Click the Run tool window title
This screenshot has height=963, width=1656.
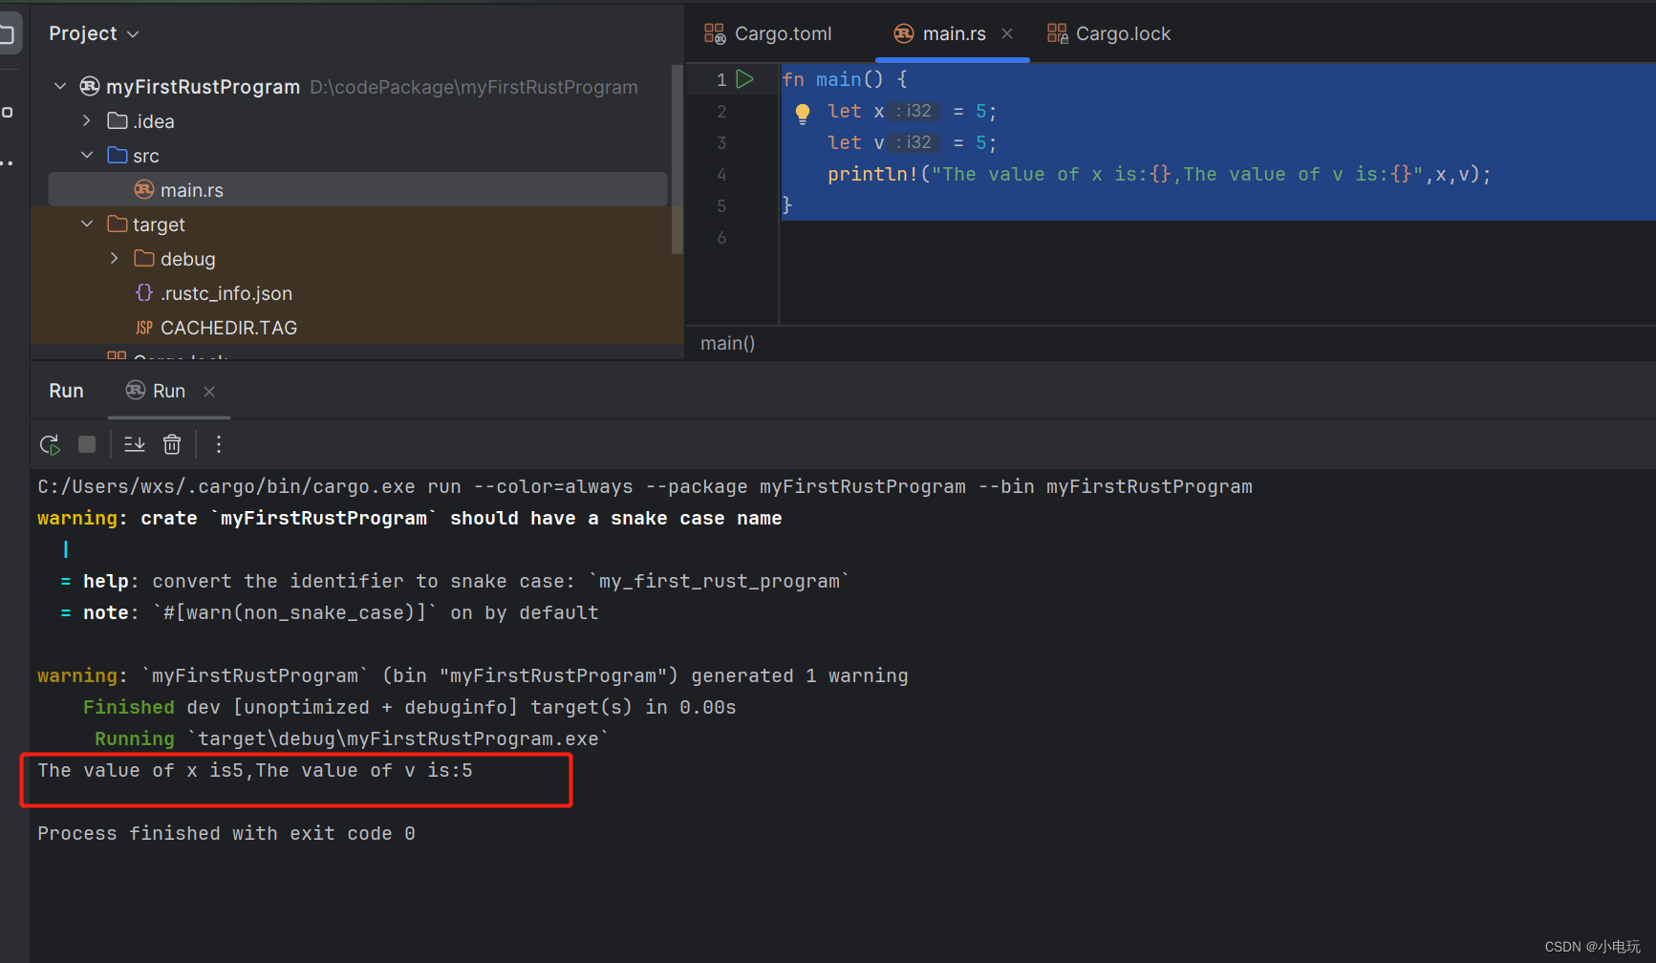66,391
